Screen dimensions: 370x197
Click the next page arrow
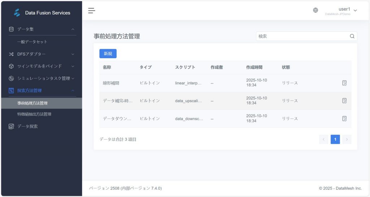[347, 139]
